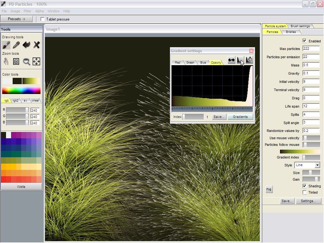Uncheck the Shading checkbox
The width and height of the screenshot is (324, 243).
[x=304, y=186]
